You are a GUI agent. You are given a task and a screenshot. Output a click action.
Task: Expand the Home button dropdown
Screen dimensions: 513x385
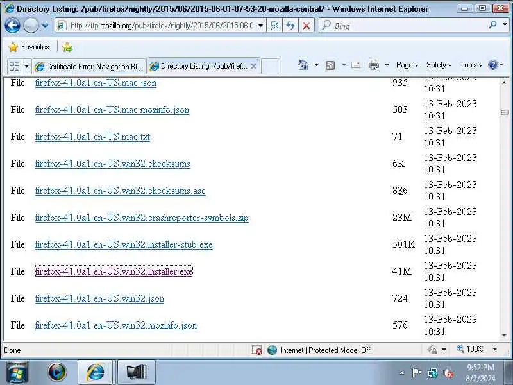tap(316, 65)
